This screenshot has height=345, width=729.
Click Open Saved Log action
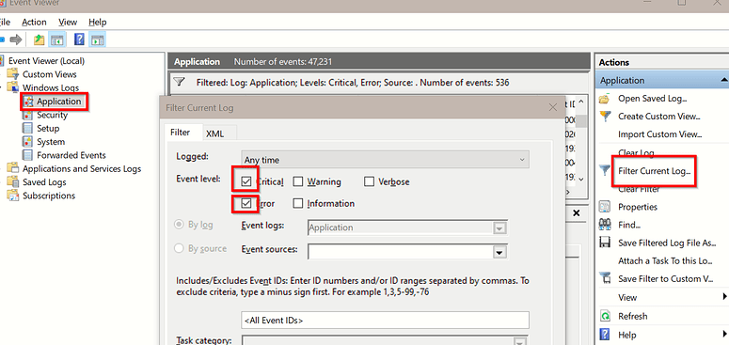653,99
